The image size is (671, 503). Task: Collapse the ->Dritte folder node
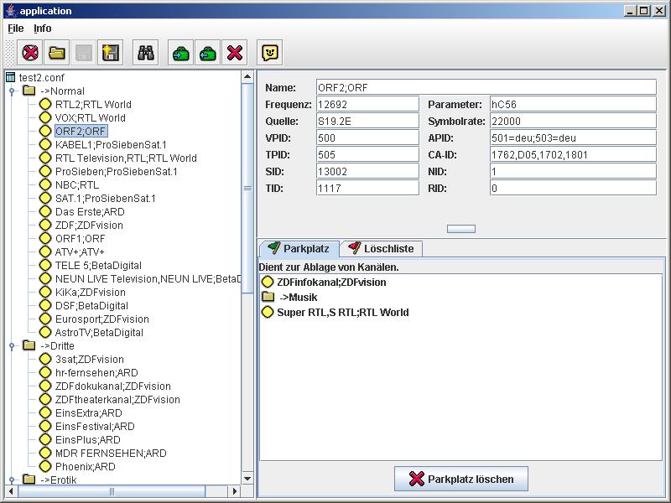pyautogui.click(x=13, y=346)
